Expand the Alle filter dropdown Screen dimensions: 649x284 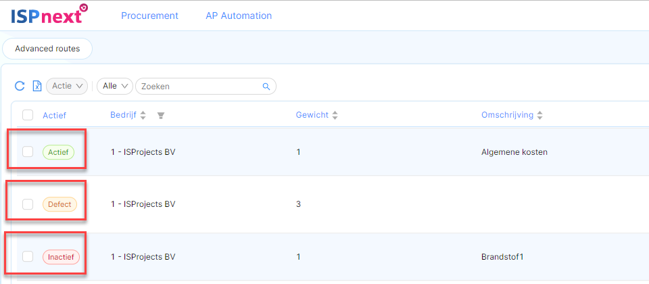[x=115, y=86]
